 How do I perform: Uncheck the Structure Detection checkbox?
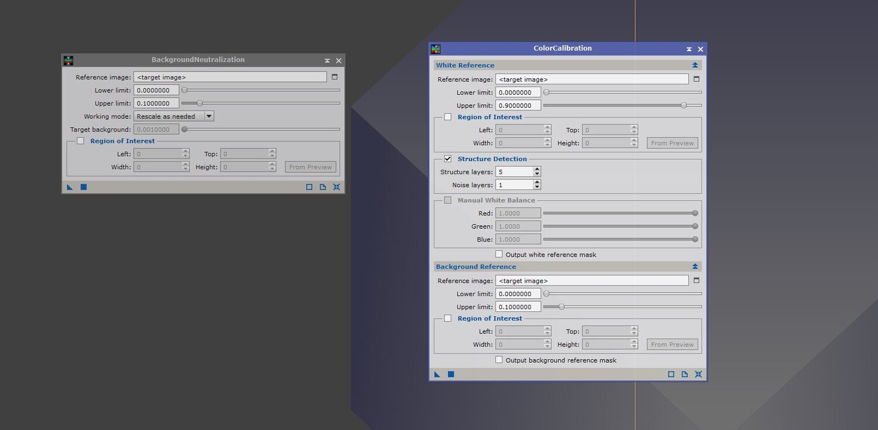[448, 159]
